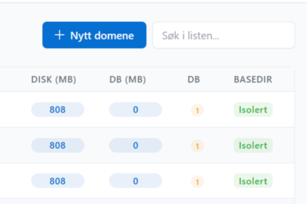Click the BASEDIR column header
Viewport: 307px width, 204px height.
tap(253, 80)
